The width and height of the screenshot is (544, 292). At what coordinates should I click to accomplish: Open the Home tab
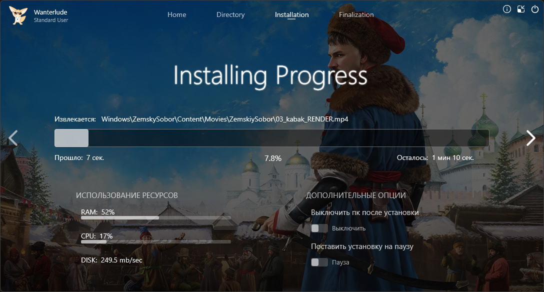click(176, 14)
